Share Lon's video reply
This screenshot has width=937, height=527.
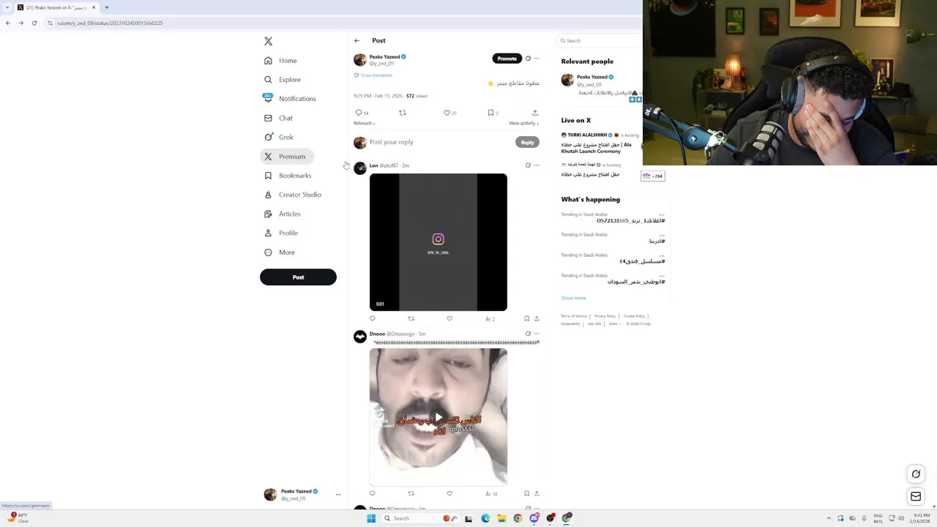pyautogui.click(x=537, y=318)
